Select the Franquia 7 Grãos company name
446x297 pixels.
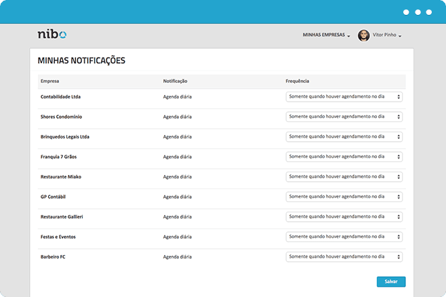click(x=58, y=157)
